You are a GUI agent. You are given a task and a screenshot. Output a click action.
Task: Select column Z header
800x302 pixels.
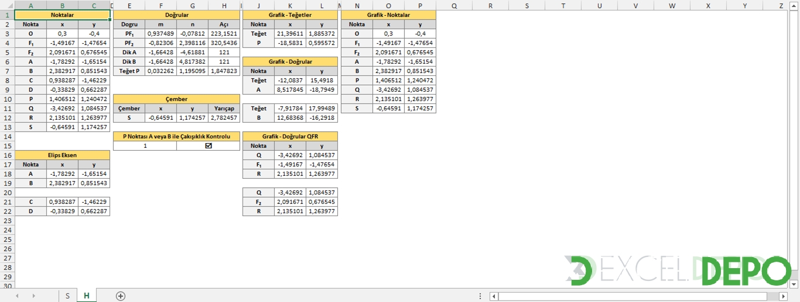[x=781, y=5]
